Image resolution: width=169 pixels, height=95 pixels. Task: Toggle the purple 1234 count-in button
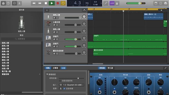coord(112,3)
